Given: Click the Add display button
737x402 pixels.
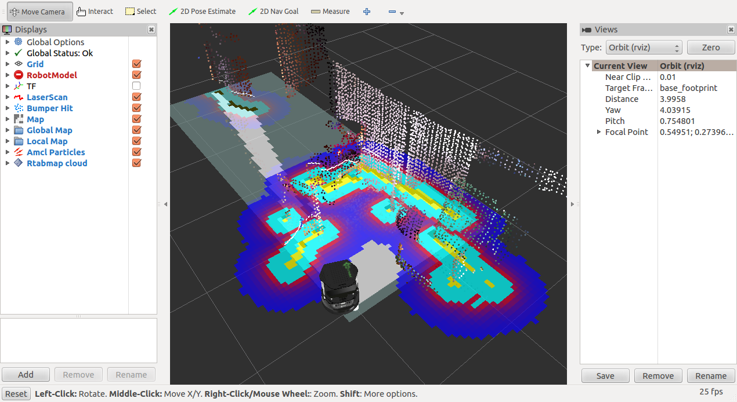Looking at the screenshot, I should [x=26, y=375].
